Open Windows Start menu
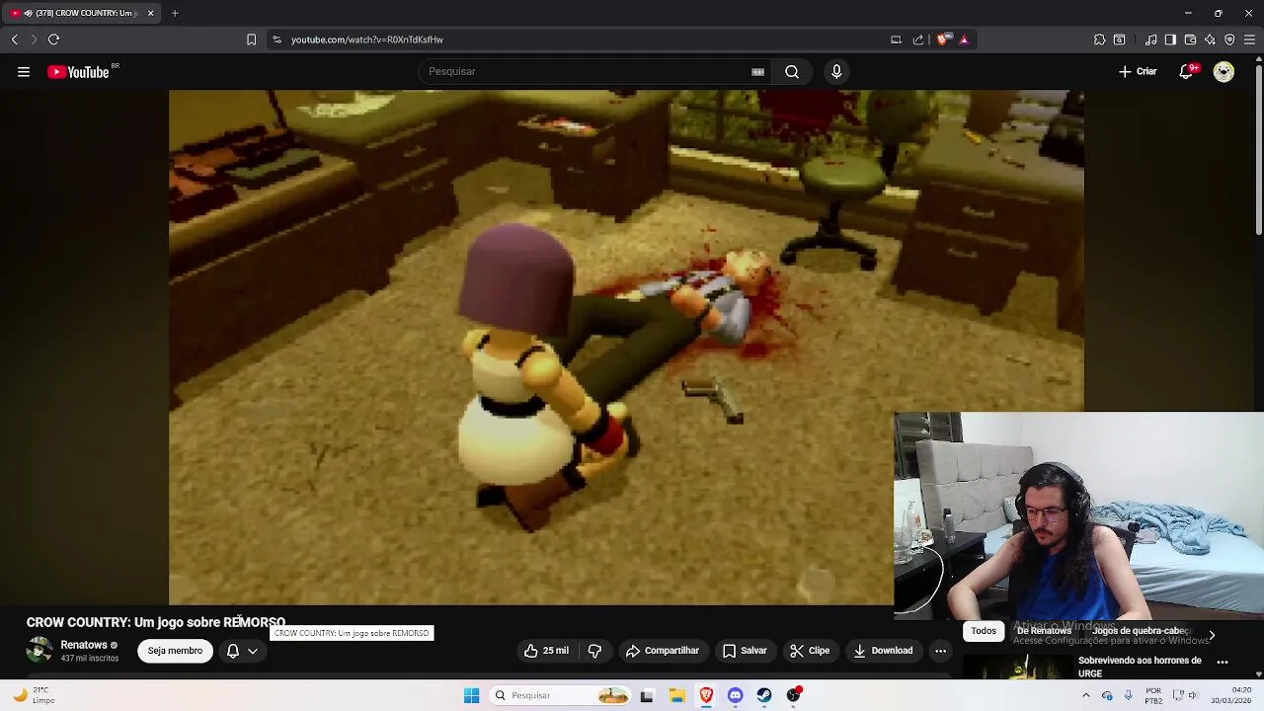The image size is (1264, 711). [x=471, y=695]
